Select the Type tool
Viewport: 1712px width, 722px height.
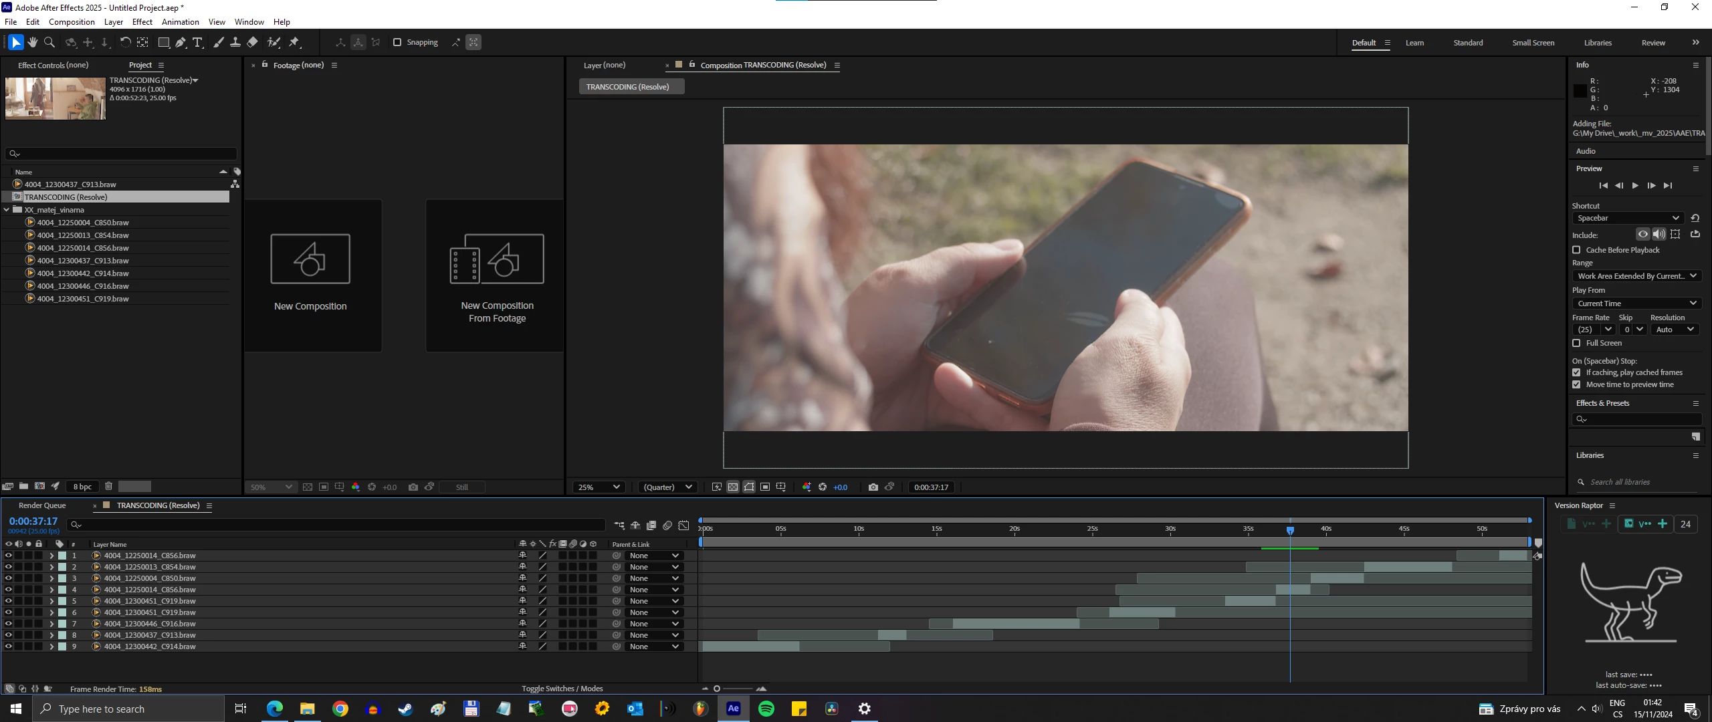pos(198,42)
